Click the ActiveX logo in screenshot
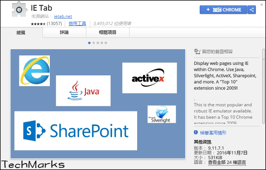The height and width of the screenshot is (170, 266). pos(150,78)
